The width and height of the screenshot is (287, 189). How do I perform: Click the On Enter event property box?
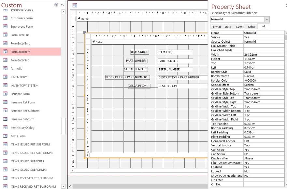[x=264, y=180]
